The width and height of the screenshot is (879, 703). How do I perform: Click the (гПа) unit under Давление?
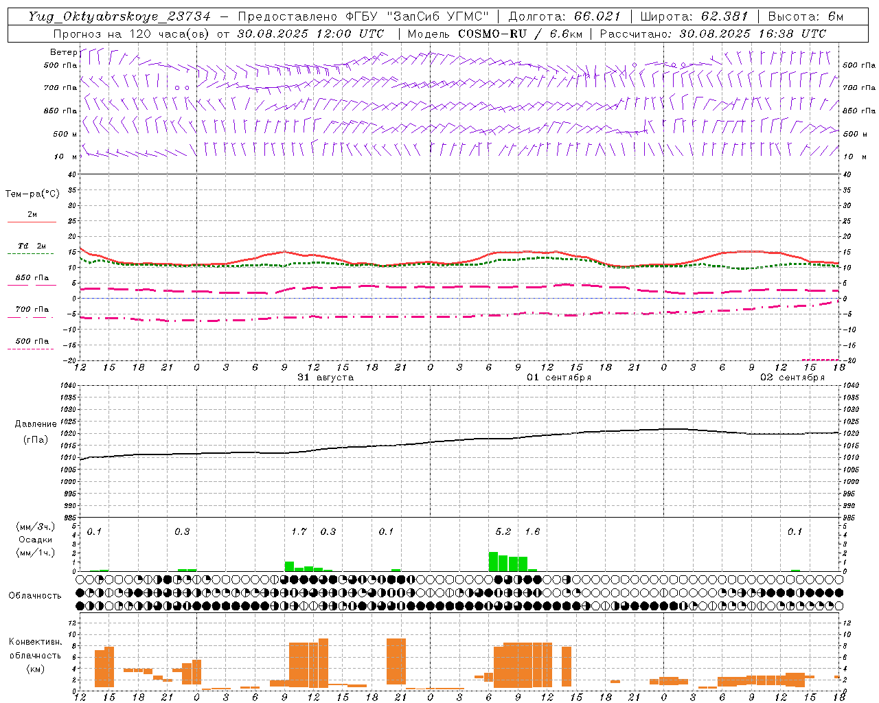[x=36, y=440]
